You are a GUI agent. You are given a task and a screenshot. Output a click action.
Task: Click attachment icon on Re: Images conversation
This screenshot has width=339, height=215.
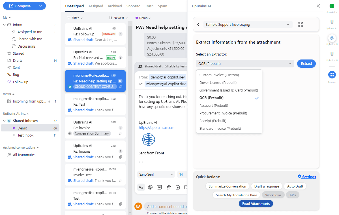[121, 157]
